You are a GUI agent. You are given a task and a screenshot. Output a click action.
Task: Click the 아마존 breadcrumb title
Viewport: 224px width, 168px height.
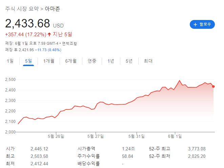point(53,9)
